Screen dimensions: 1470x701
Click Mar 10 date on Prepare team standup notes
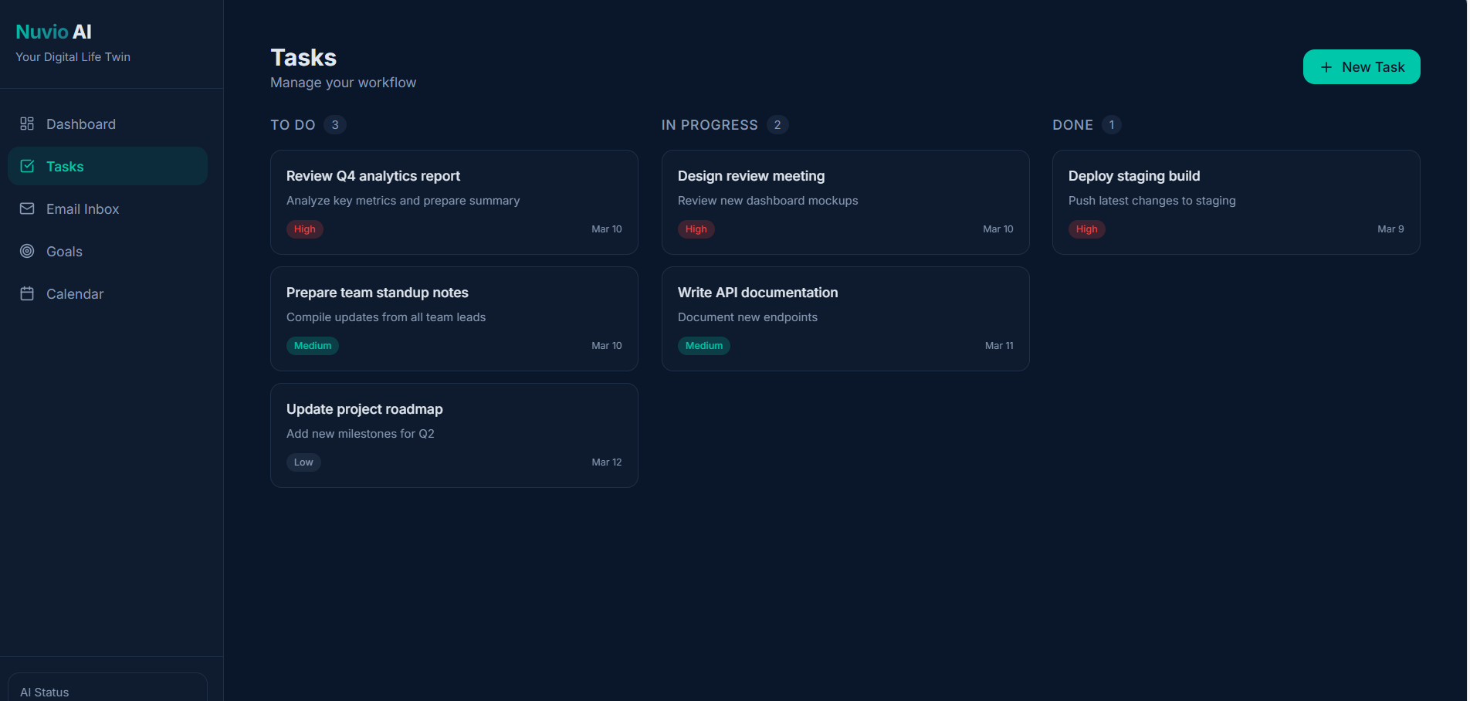click(607, 346)
